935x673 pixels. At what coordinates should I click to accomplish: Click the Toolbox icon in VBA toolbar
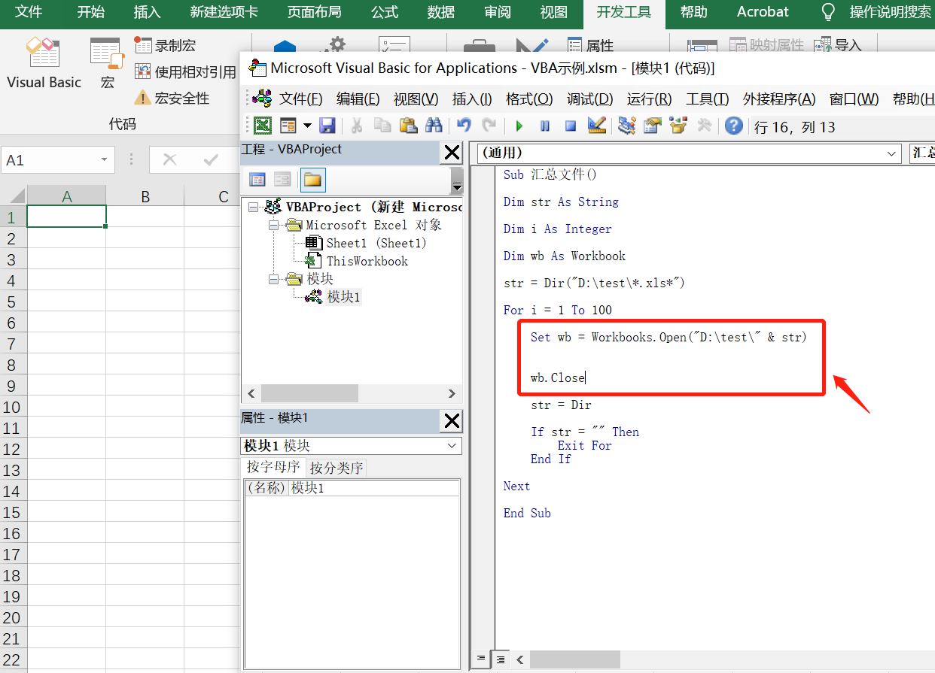click(x=705, y=126)
